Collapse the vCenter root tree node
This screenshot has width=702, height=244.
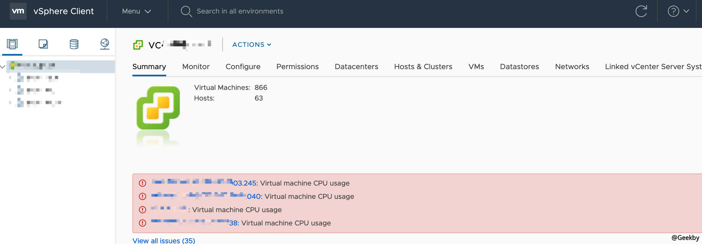[3, 66]
